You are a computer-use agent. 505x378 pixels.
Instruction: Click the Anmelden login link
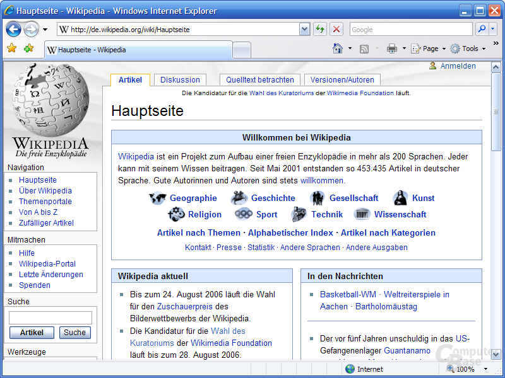pos(458,66)
